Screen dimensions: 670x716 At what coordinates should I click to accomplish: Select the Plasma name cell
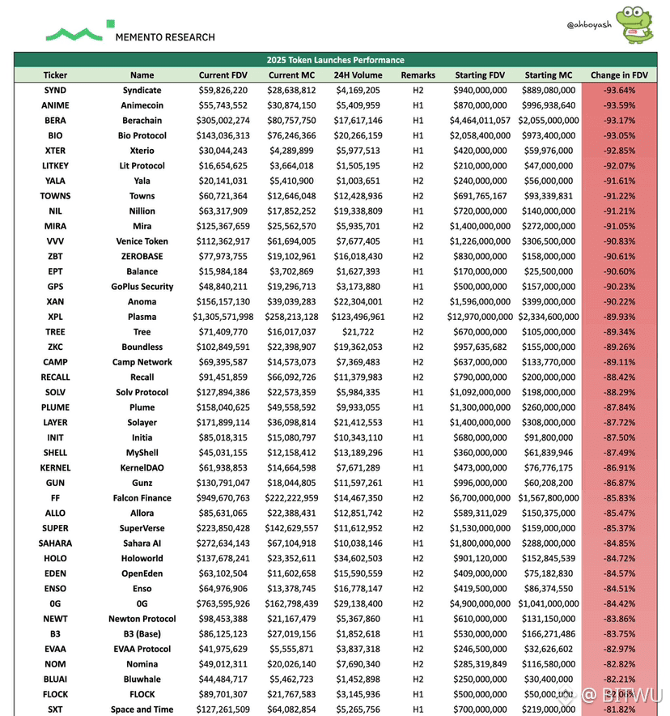click(142, 317)
